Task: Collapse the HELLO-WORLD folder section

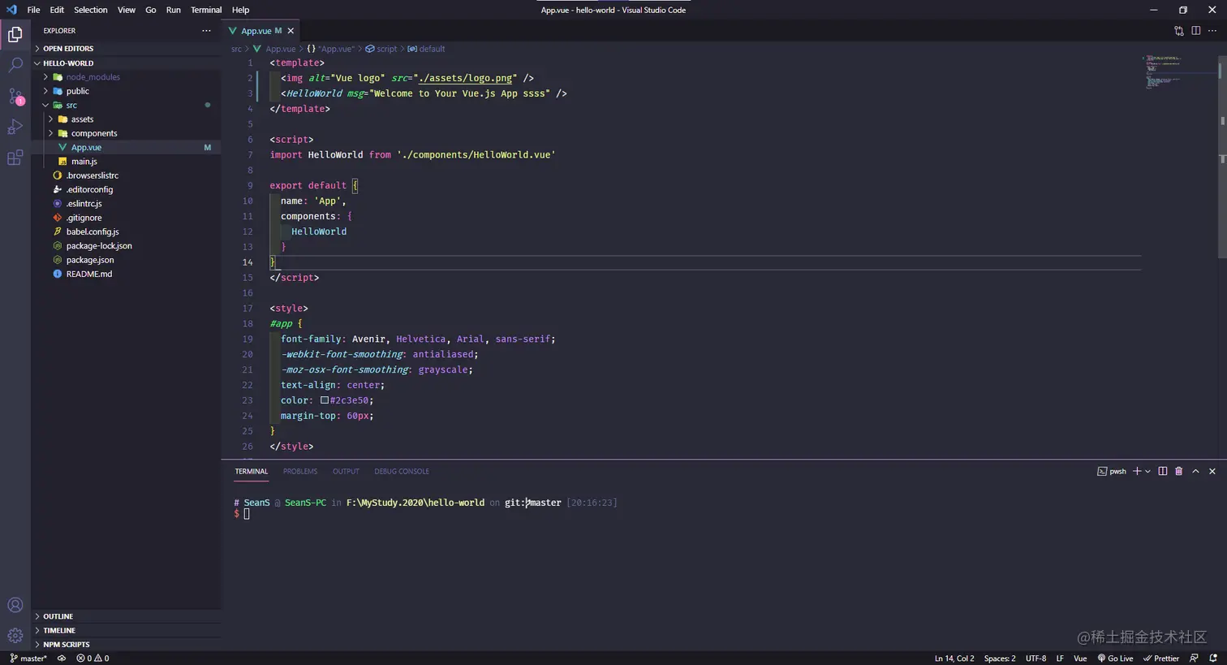Action: click(126, 63)
